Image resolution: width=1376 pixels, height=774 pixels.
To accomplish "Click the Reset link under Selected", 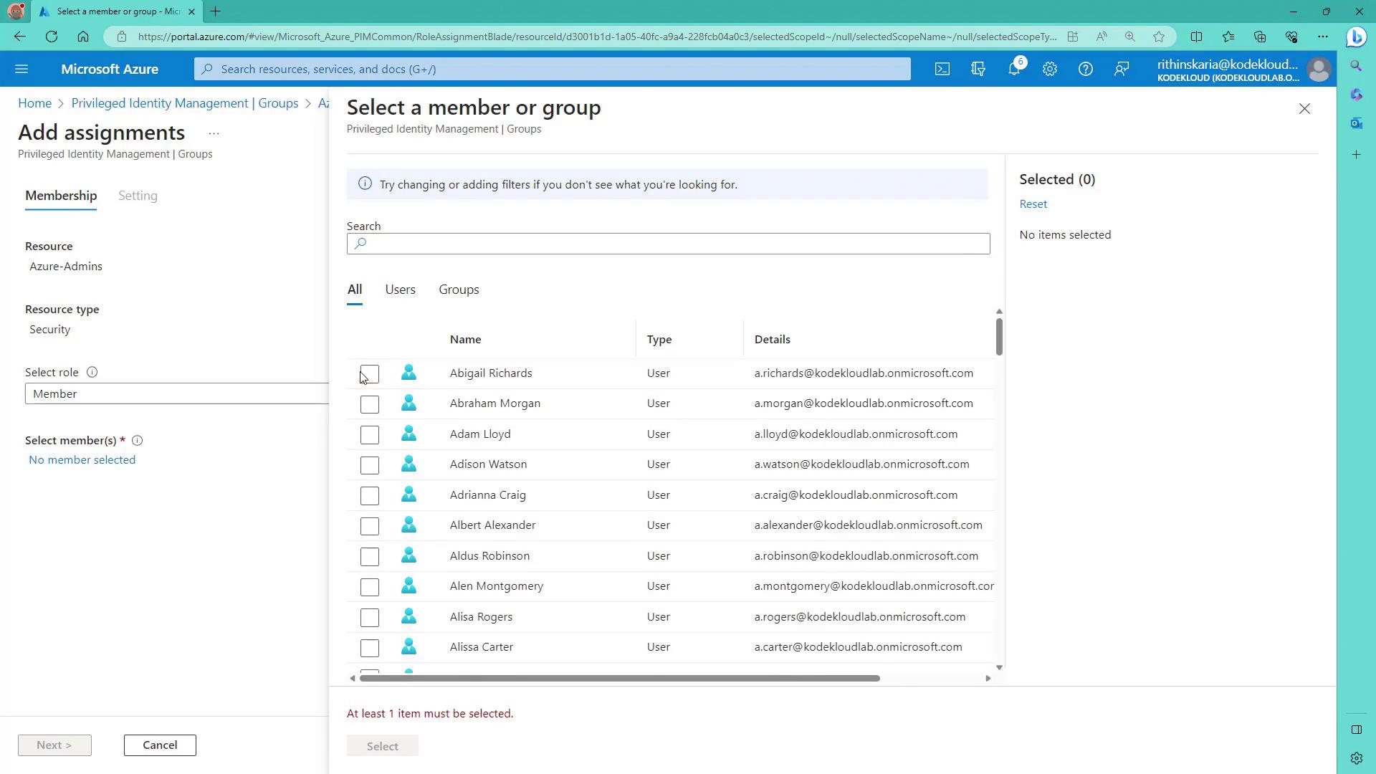I will click(1033, 204).
